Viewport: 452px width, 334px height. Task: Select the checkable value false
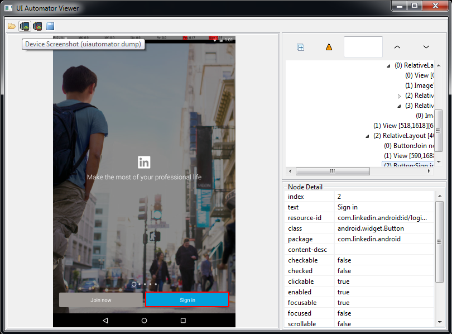[384, 260]
